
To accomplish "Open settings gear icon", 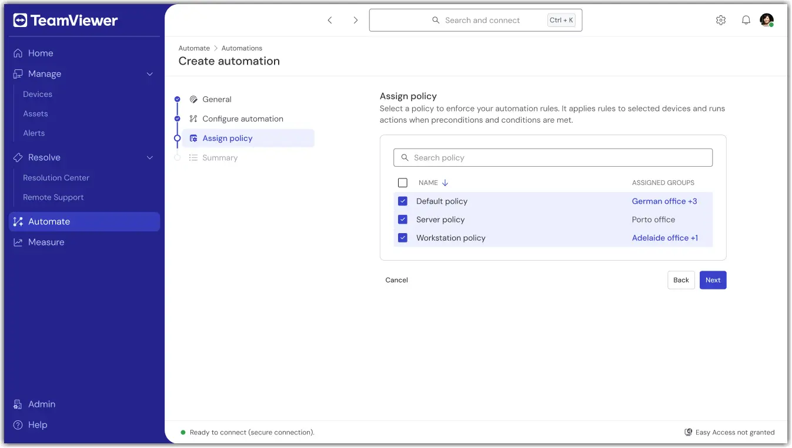I will [721, 20].
